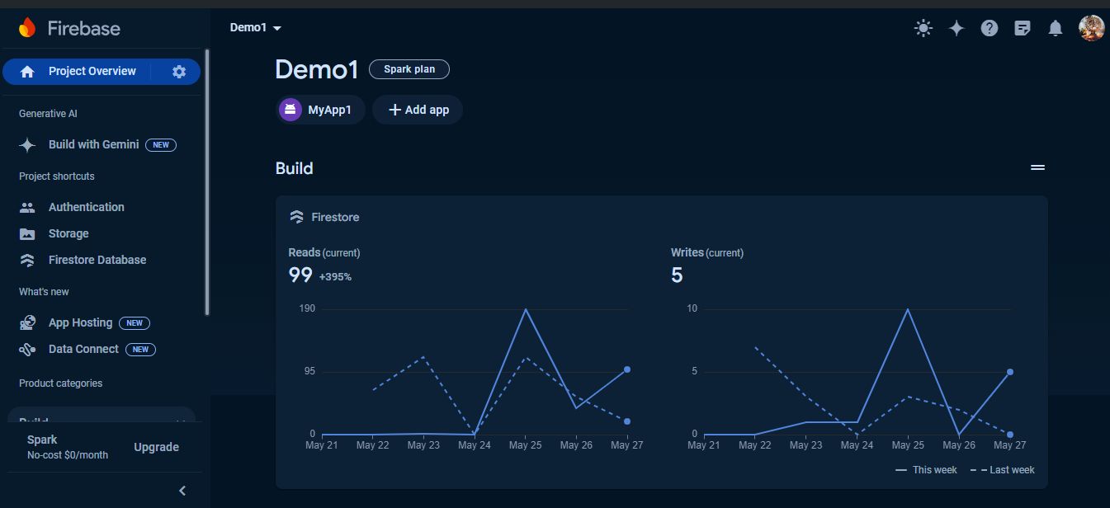Open Build with Gemini

[93, 144]
